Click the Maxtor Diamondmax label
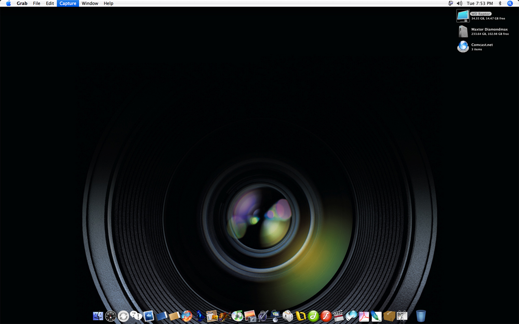Viewport: 519px width, 324px height. pyautogui.click(x=490, y=29)
